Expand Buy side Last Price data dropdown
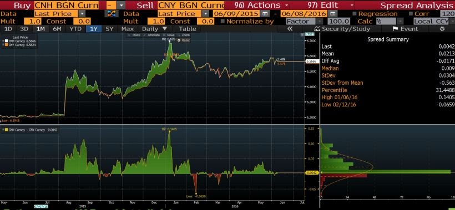Image resolution: width=455 pixels, height=210 pixels. 82,14
